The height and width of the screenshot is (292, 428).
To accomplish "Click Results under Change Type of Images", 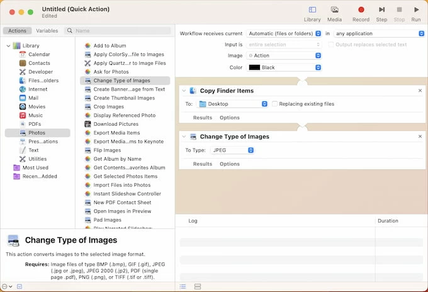I will click(202, 164).
